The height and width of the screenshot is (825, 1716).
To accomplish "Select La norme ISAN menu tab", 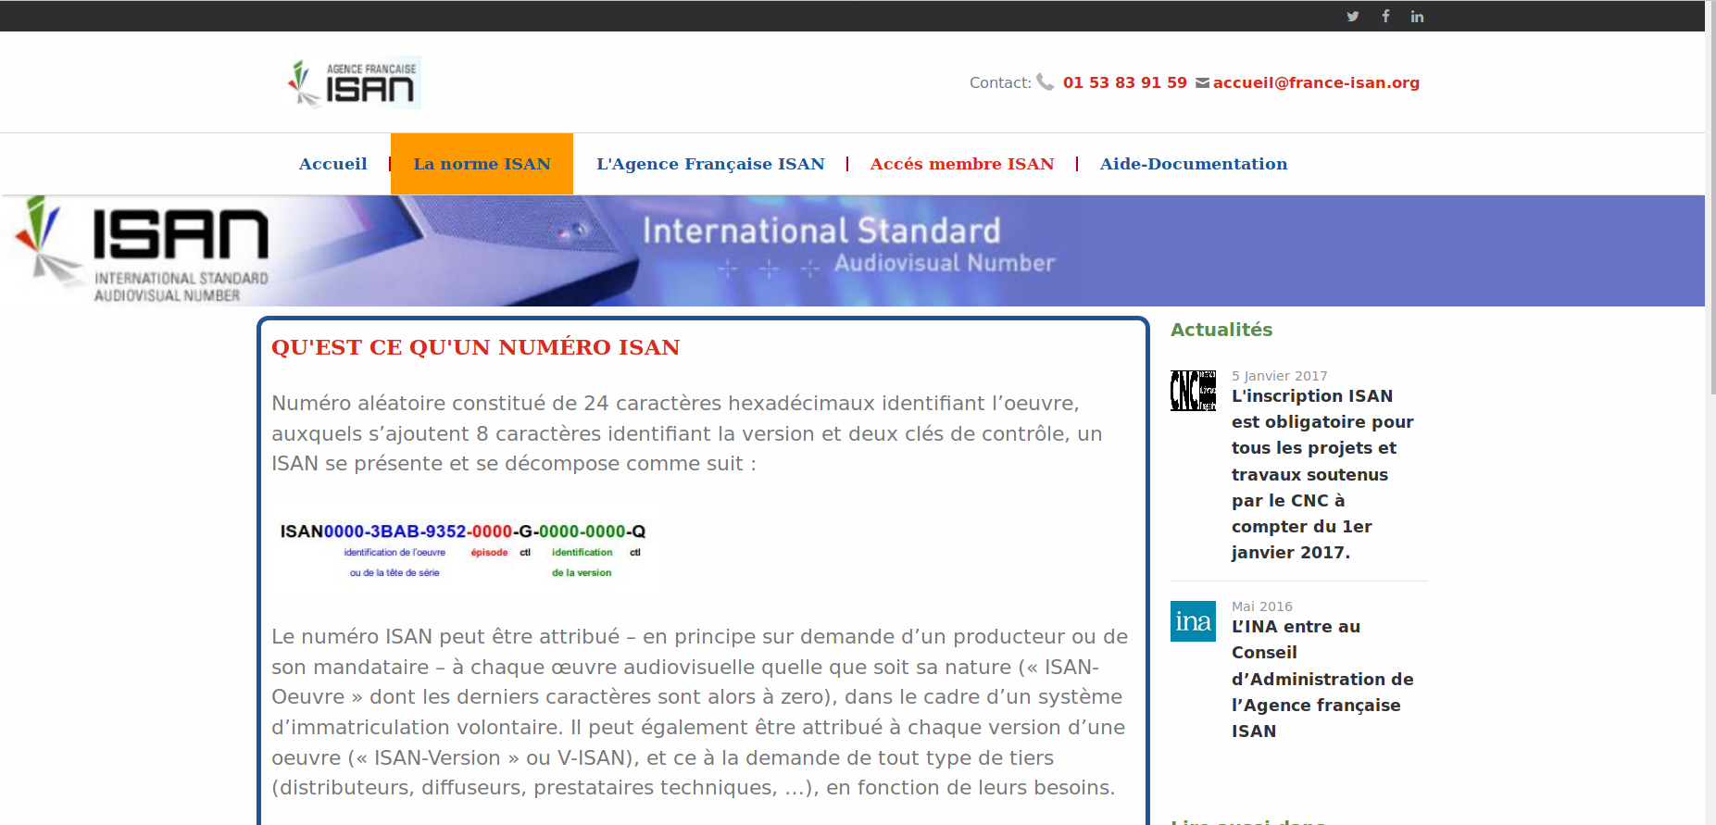I will click(x=482, y=164).
